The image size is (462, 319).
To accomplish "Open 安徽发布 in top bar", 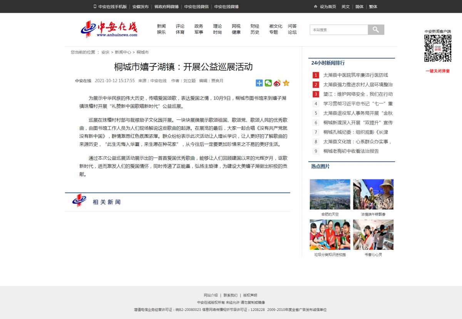I will tap(141, 7).
